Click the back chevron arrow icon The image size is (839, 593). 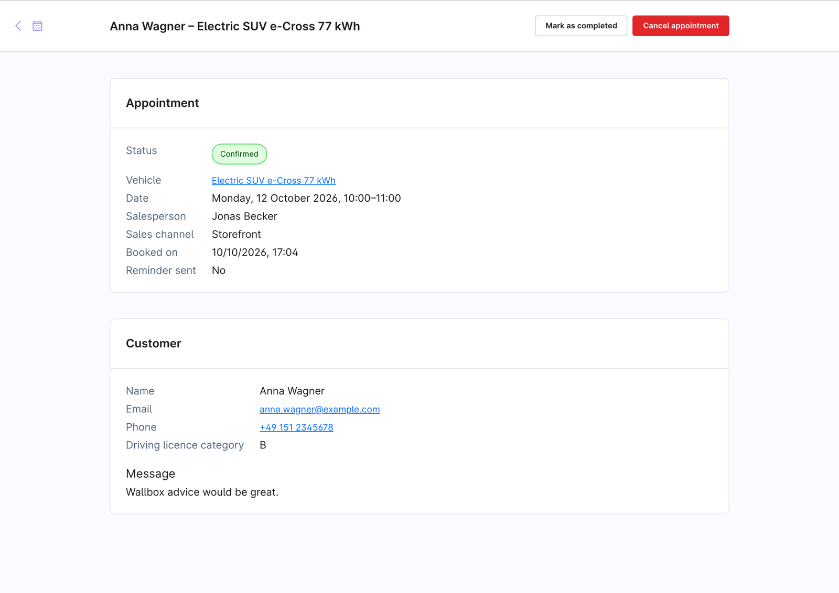18,26
